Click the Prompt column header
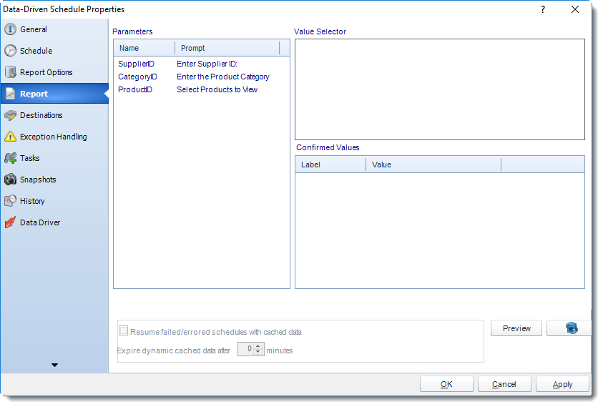This screenshot has width=603, height=407. tap(227, 48)
